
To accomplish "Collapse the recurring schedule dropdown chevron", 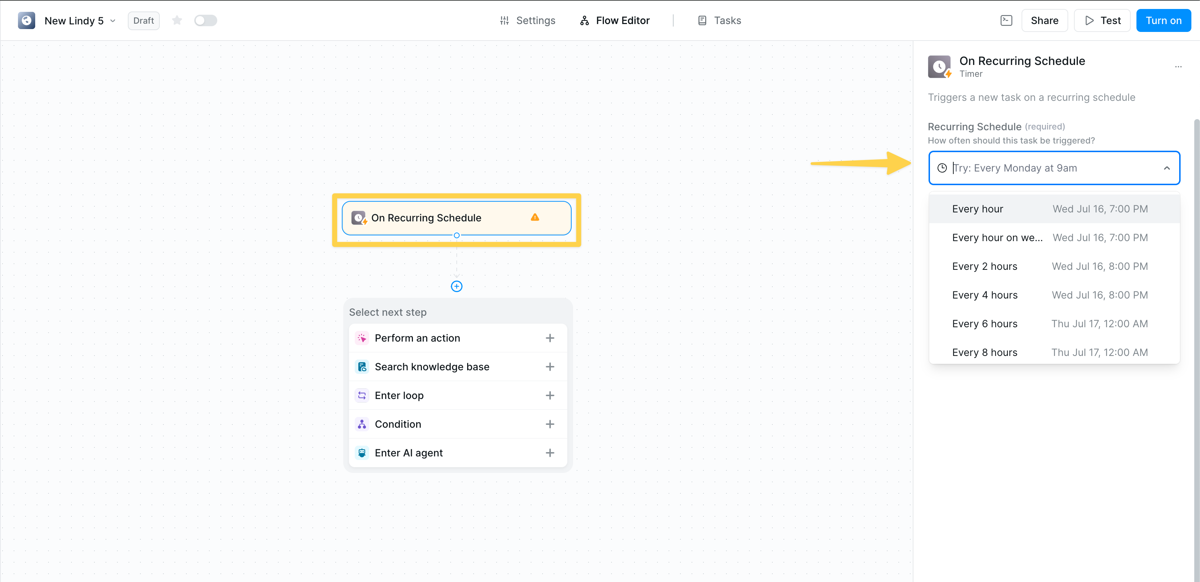I will click(1167, 168).
